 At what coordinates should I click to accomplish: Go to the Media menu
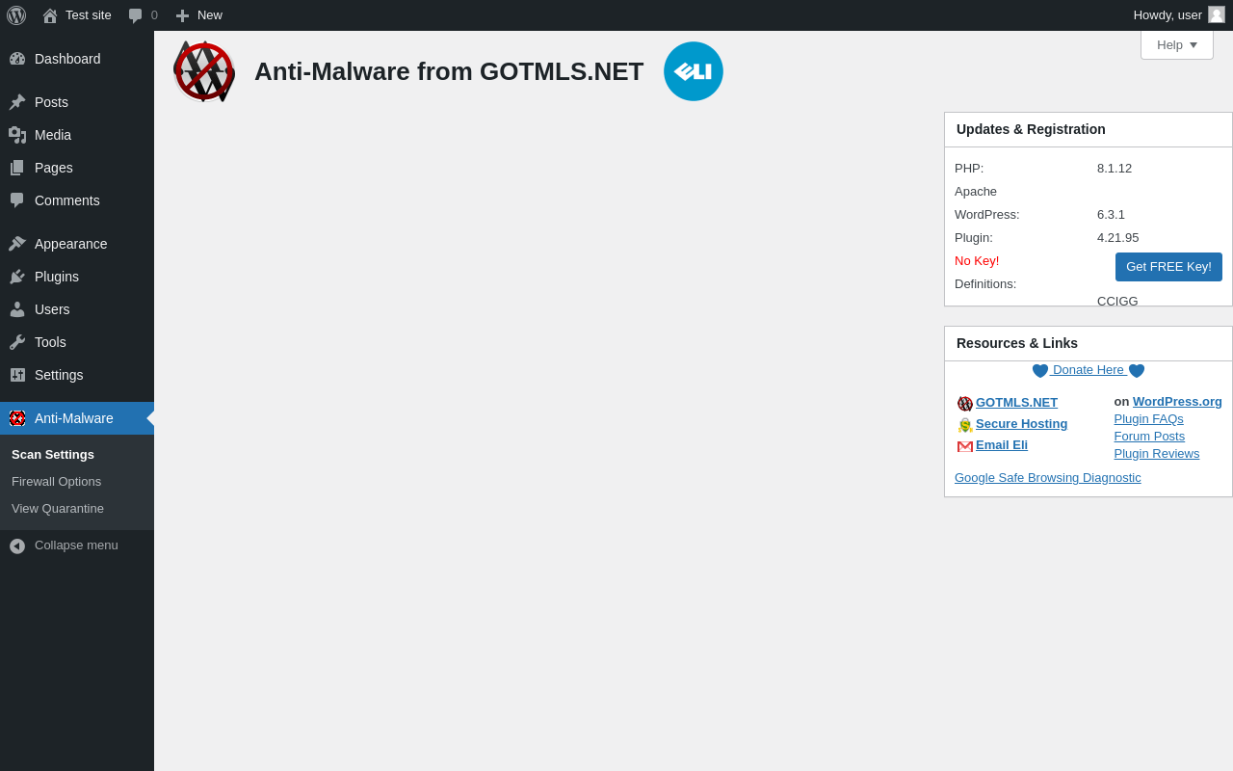(77, 135)
